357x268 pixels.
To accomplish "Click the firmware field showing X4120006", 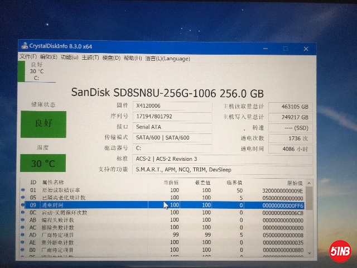I will click(172, 106).
